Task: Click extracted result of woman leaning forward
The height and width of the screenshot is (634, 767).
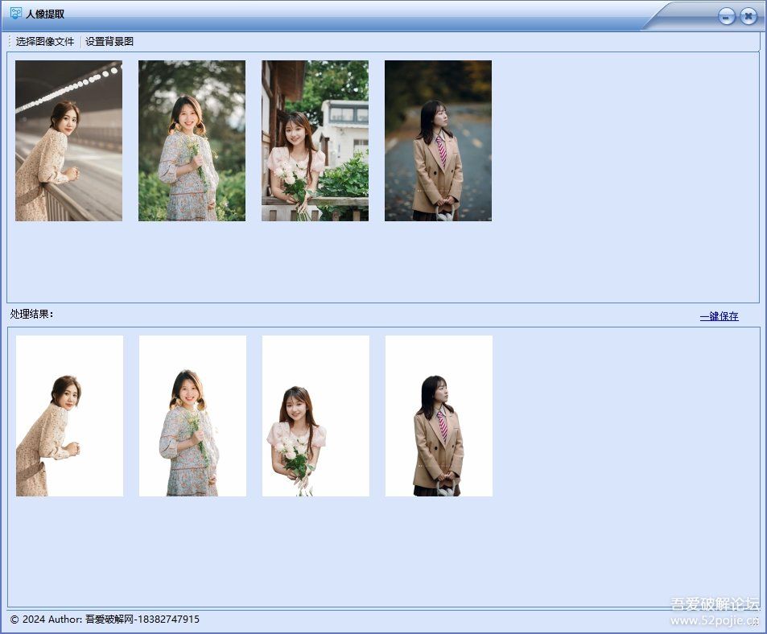Action: click(69, 416)
